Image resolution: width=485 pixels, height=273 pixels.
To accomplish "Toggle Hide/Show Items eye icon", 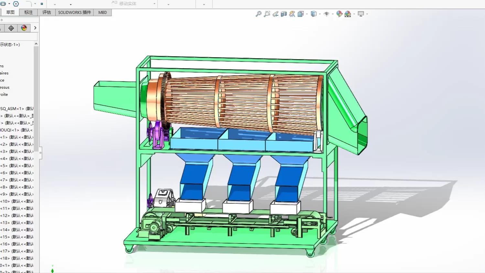I will pos(326,14).
